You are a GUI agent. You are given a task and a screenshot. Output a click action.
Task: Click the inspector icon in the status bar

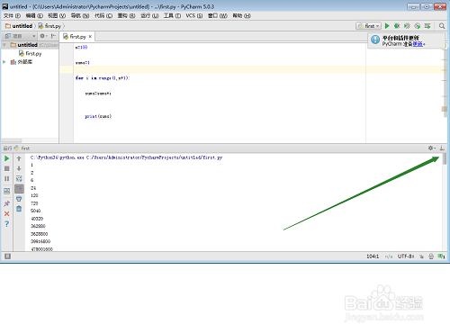[431, 256]
